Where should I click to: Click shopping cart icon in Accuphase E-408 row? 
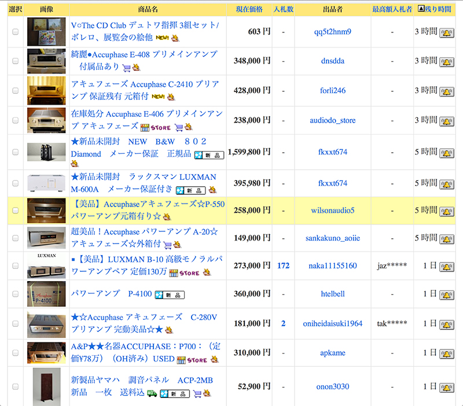coord(126,68)
